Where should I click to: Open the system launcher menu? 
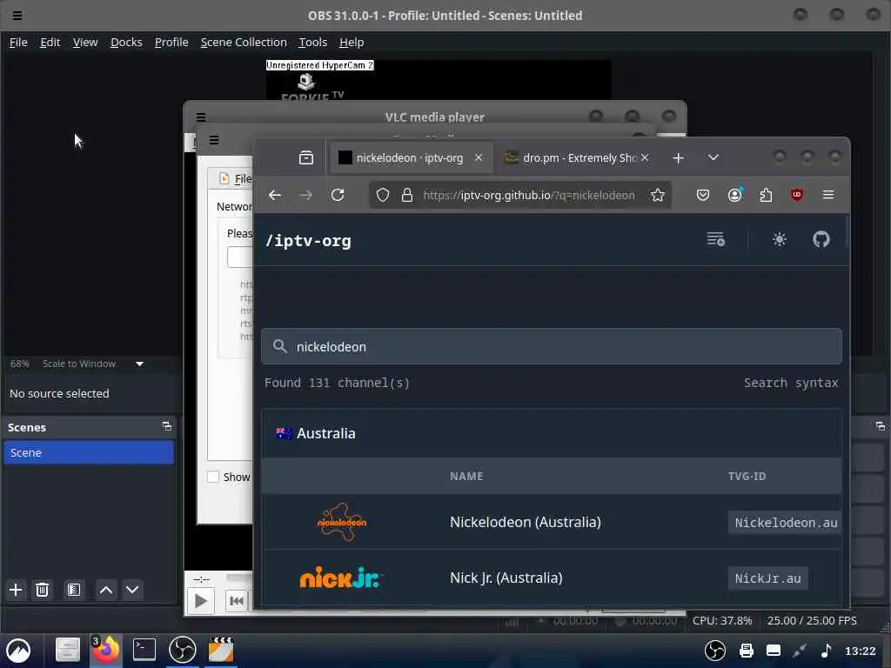pyautogui.click(x=18, y=650)
